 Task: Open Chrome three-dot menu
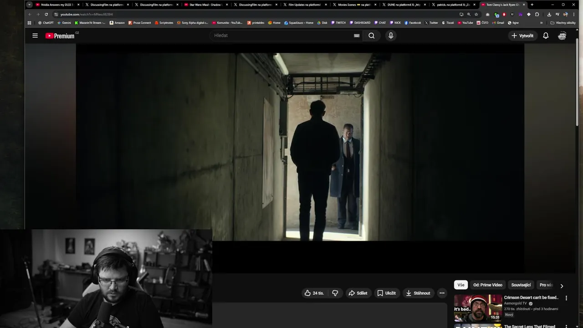(573, 14)
